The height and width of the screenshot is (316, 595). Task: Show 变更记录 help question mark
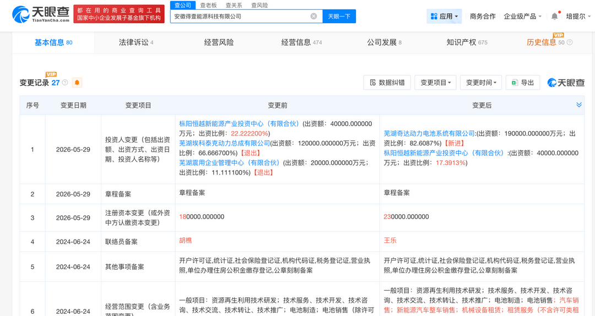point(65,83)
